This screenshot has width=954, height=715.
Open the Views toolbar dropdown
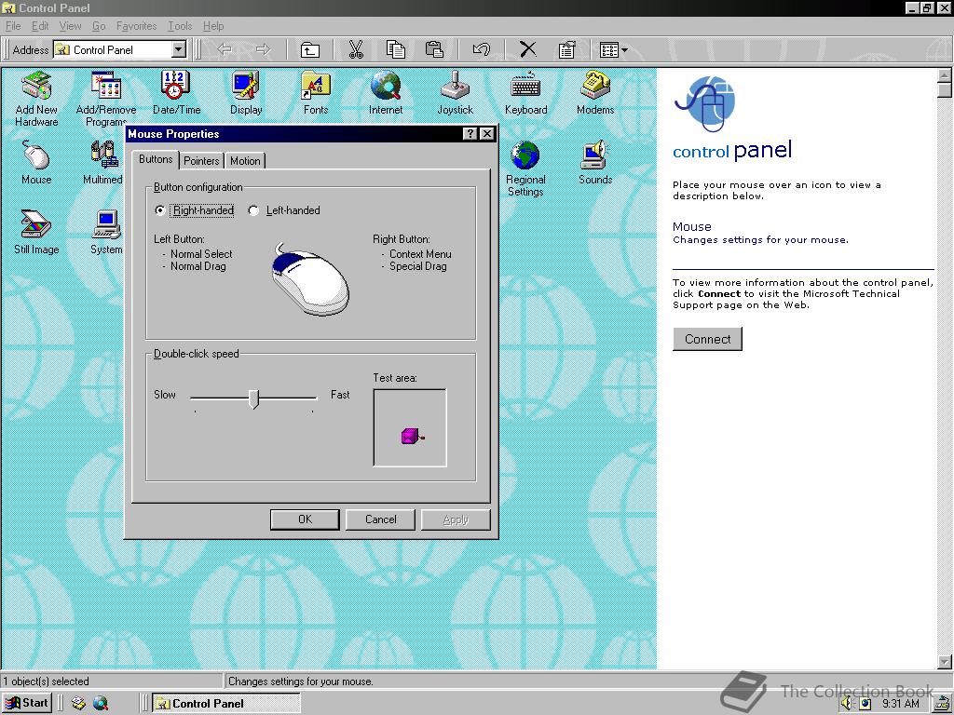(x=613, y=49)
